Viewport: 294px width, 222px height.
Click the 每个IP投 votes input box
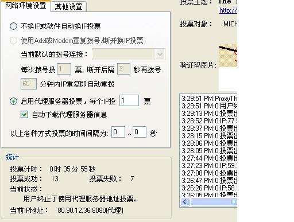tap(129, 100)
